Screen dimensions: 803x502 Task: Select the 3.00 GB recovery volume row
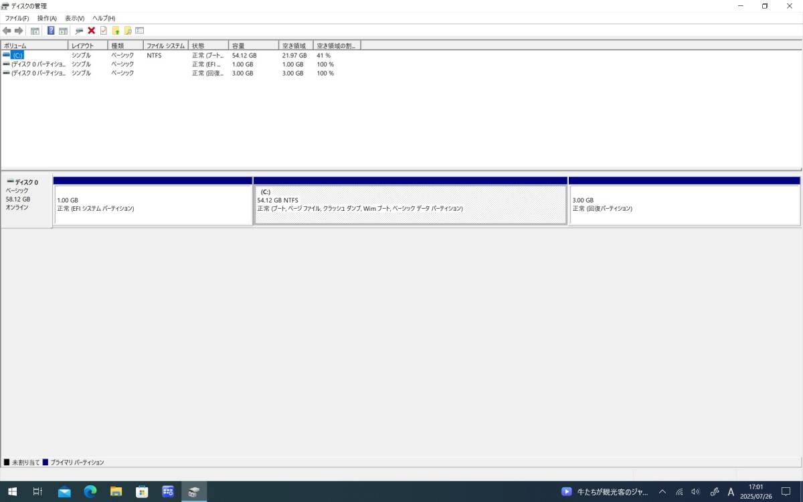pos(181,73)
